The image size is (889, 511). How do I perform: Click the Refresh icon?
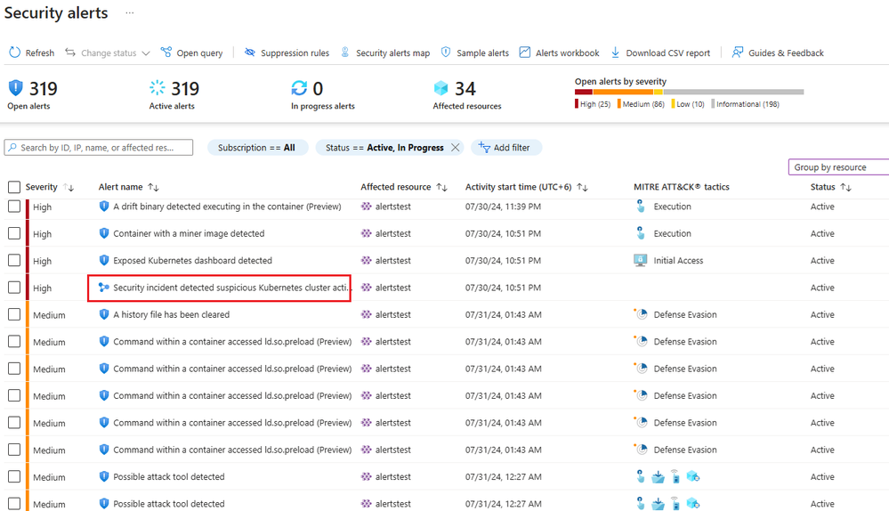[14, 53]
